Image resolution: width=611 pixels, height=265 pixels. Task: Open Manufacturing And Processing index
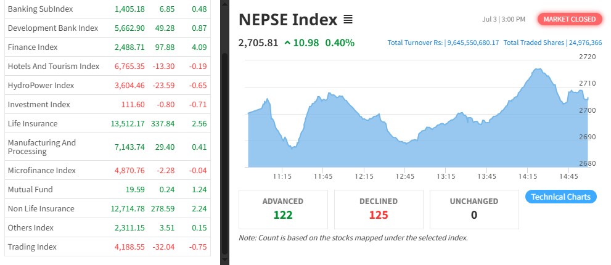point(42,147)
